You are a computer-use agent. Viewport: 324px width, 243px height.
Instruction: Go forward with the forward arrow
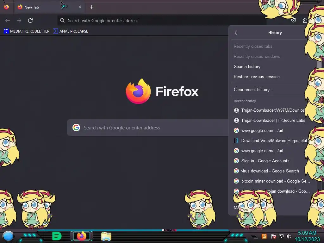19,21
